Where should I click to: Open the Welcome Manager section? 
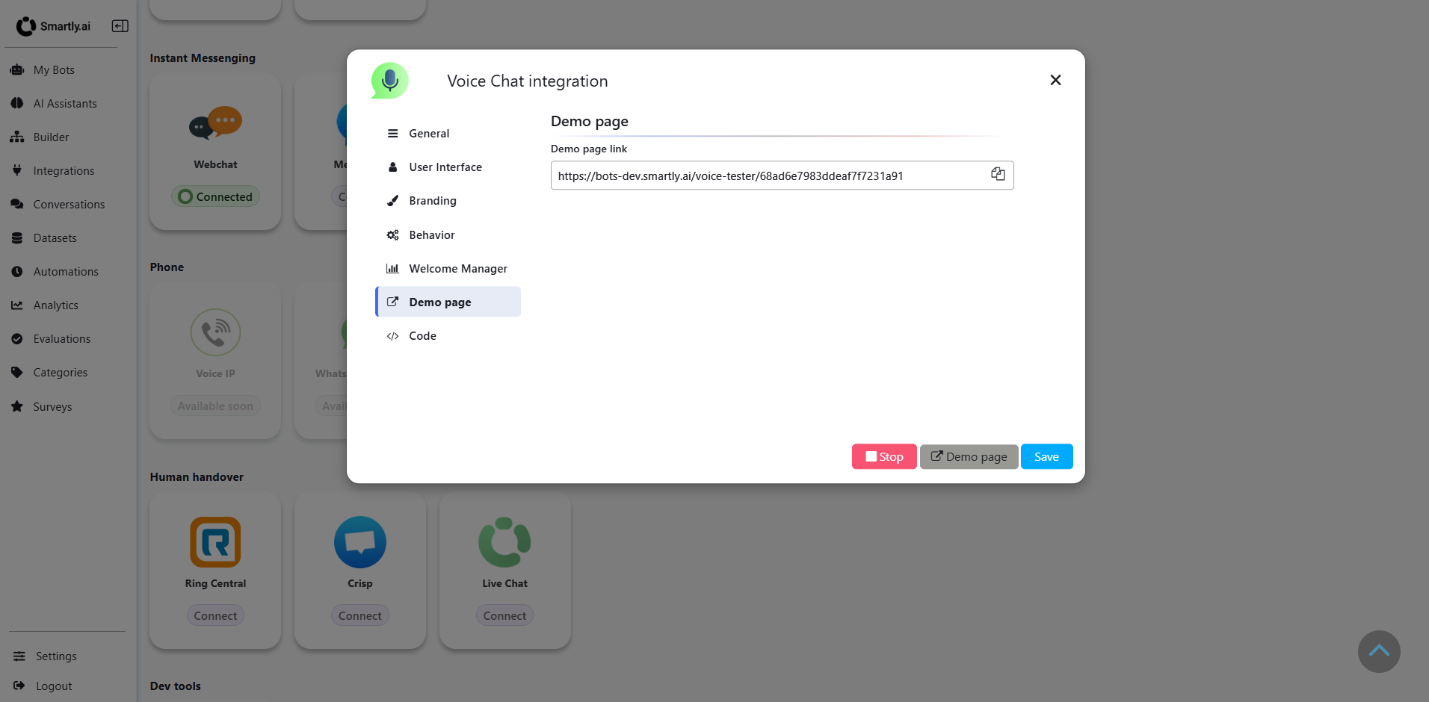457,268
